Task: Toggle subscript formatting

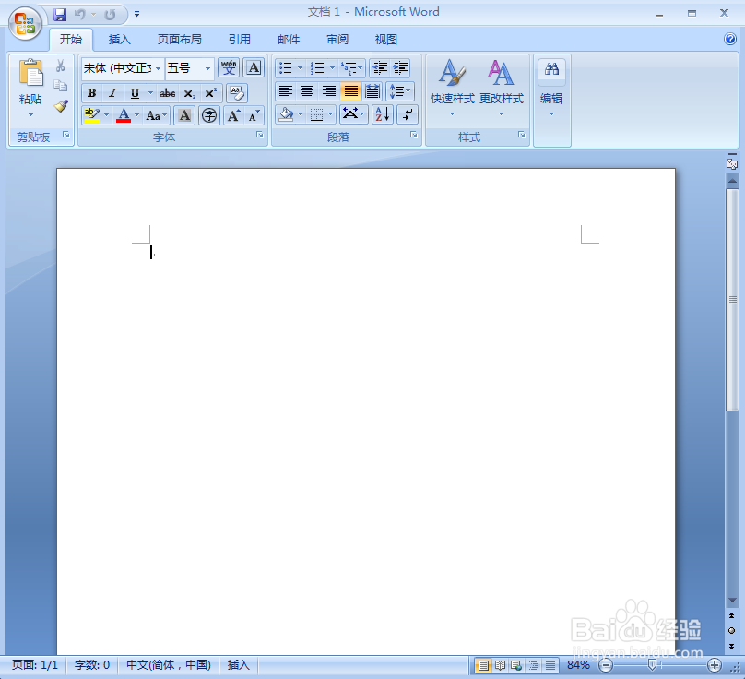Action: [x=190, y=93]
